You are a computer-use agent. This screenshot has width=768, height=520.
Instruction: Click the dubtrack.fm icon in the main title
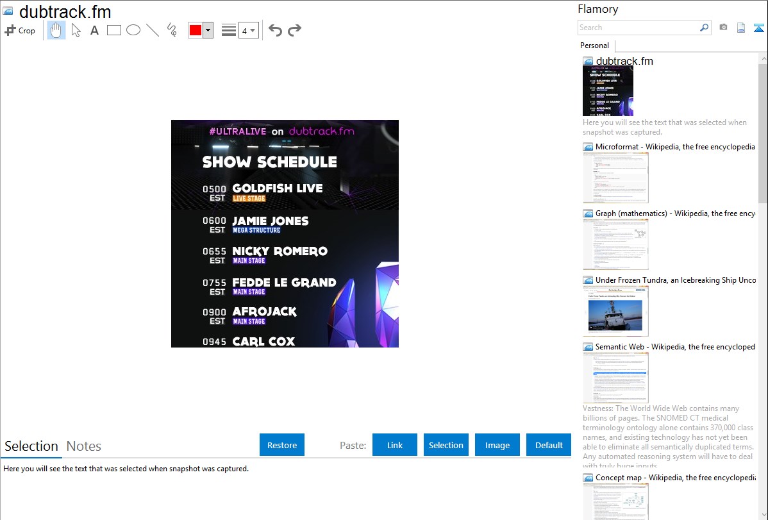[8, 12]
